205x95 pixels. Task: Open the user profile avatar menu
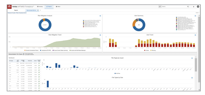tap(198, 7)
